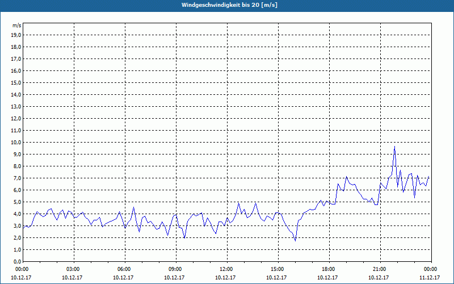This screenshot has width=454, height=284.
Task: Click the '16,0' y-axis value
Action: point(16,70)
